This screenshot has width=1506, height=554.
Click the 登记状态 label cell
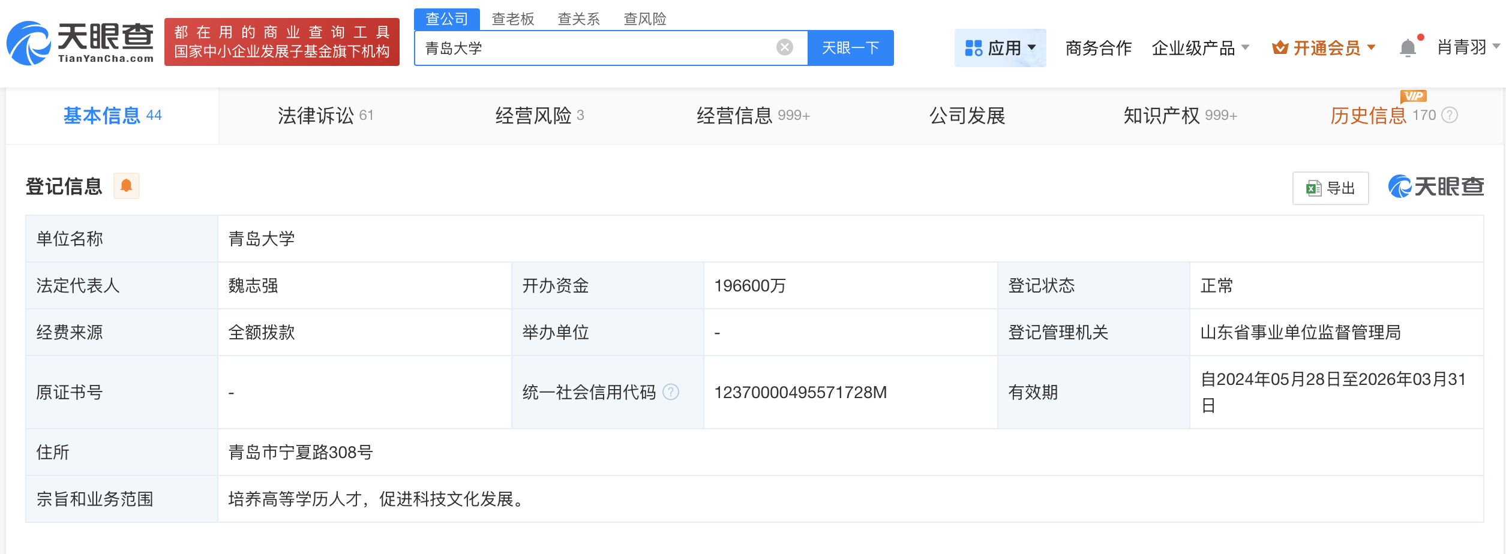point(1094,285)
